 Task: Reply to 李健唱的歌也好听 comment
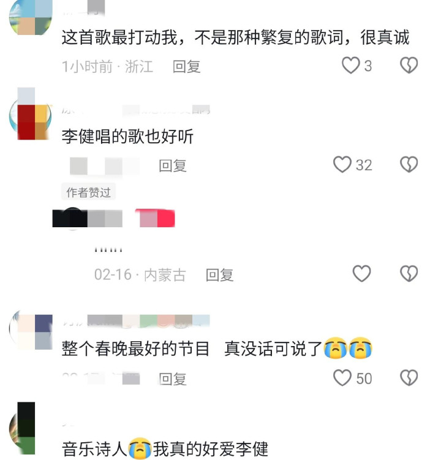click(173, 166)
